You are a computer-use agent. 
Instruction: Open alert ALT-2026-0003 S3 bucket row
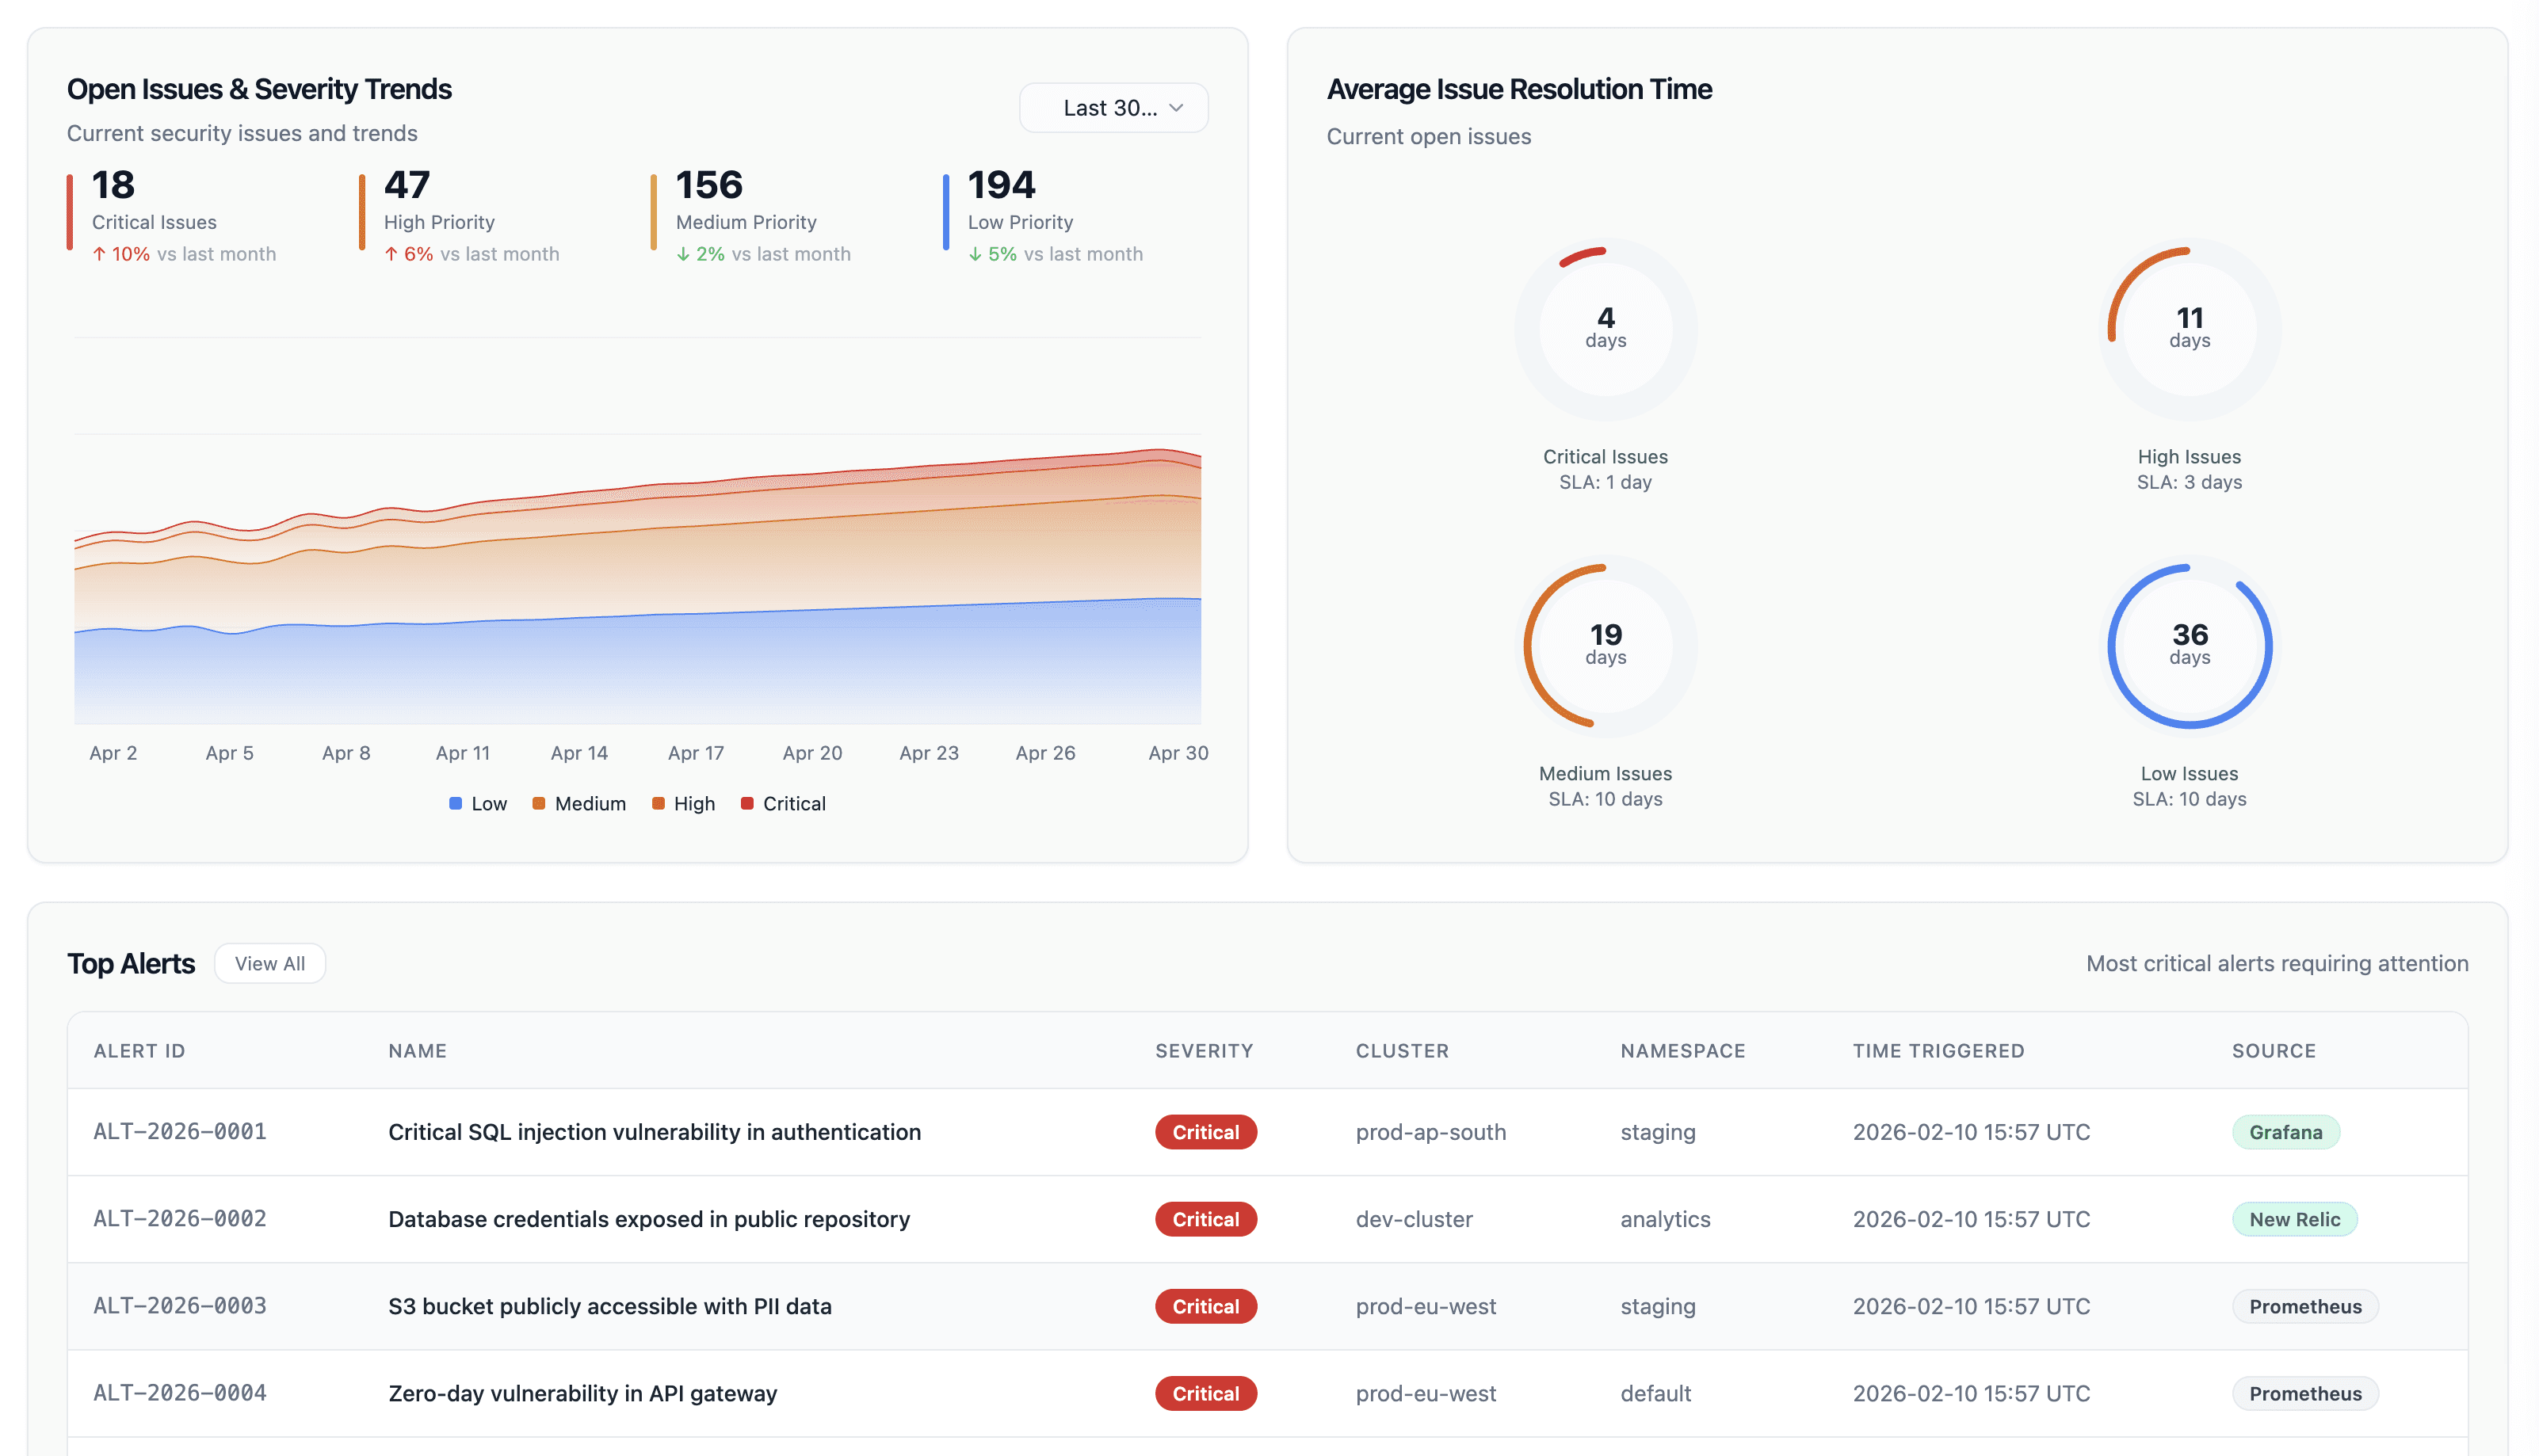[609, 1306]
